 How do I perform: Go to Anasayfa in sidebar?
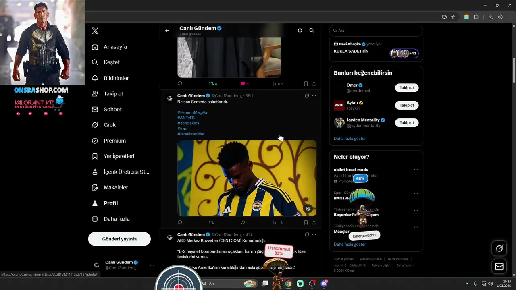pyautogui.click(x=110, y=47)
